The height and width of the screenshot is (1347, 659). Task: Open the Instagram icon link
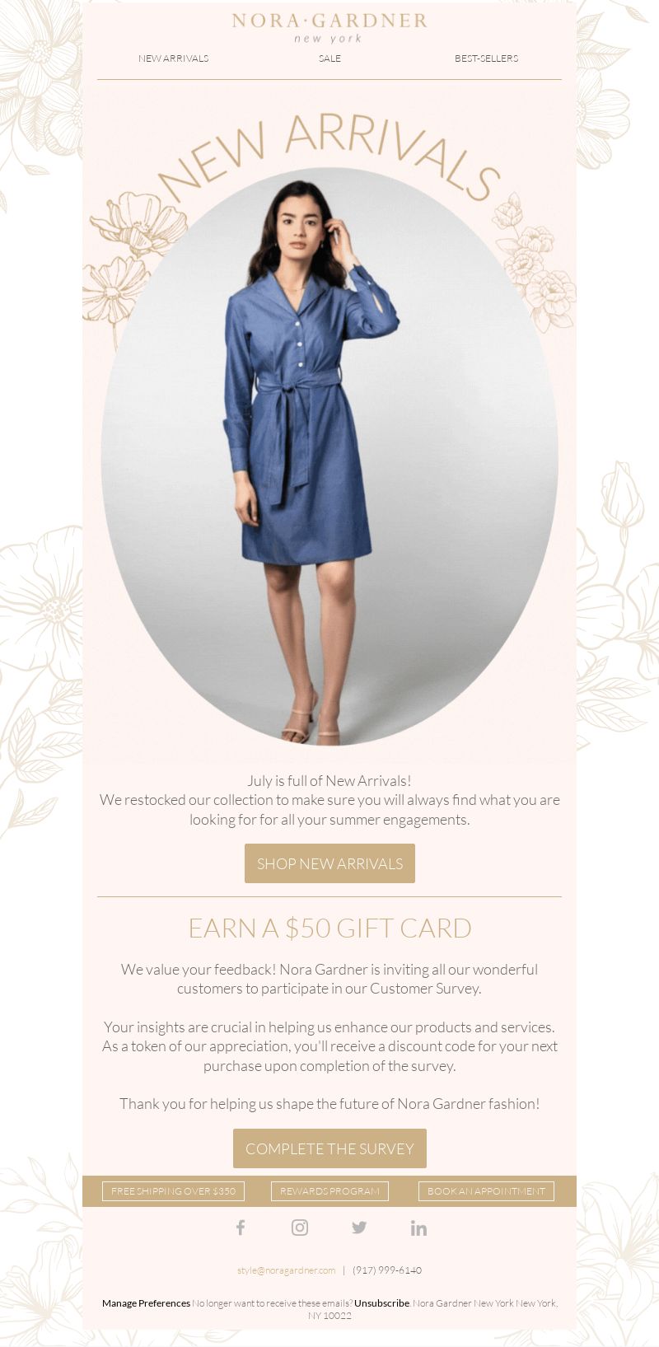point(300,1228)
